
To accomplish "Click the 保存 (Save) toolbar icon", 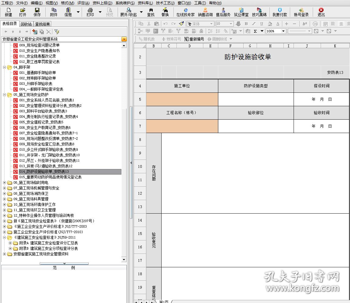I will click(x=37, y=12).
